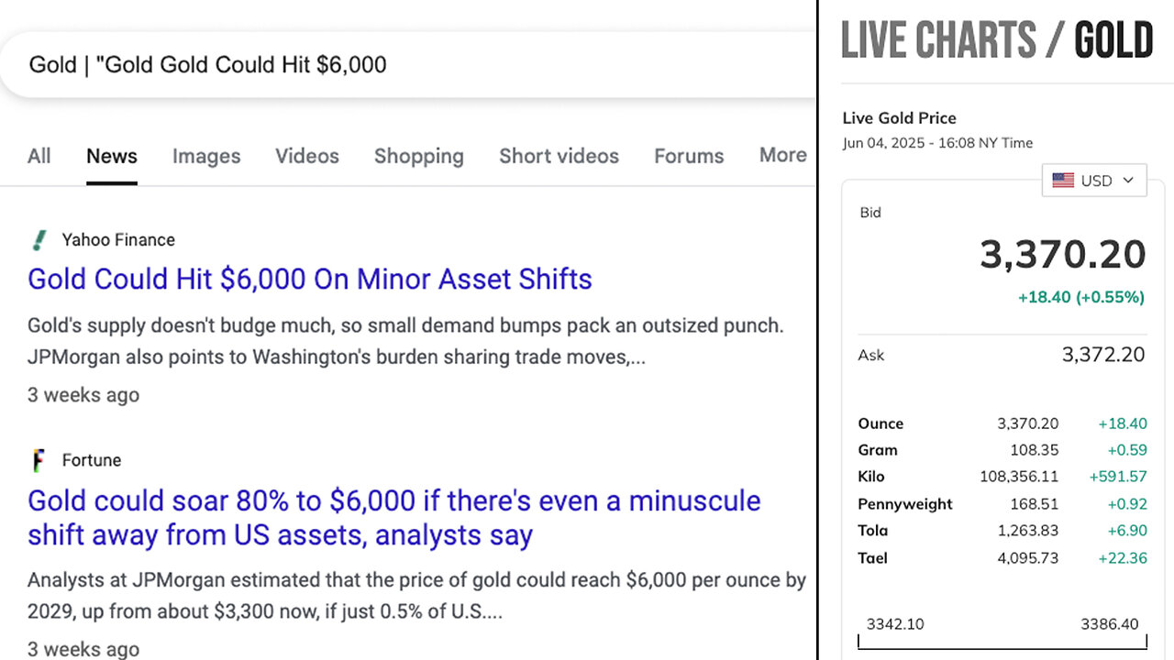
Task: Click the Ask price 3,372.20
Action: click(x=1103, y=355)
